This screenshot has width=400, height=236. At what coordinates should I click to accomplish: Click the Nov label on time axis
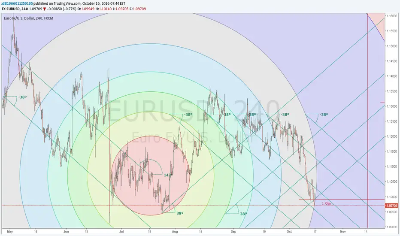(343, 232)
